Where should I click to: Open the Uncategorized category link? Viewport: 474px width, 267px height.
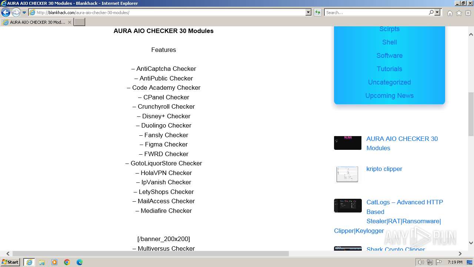389,82
